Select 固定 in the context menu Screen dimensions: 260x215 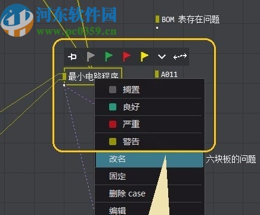pos(150,176)
